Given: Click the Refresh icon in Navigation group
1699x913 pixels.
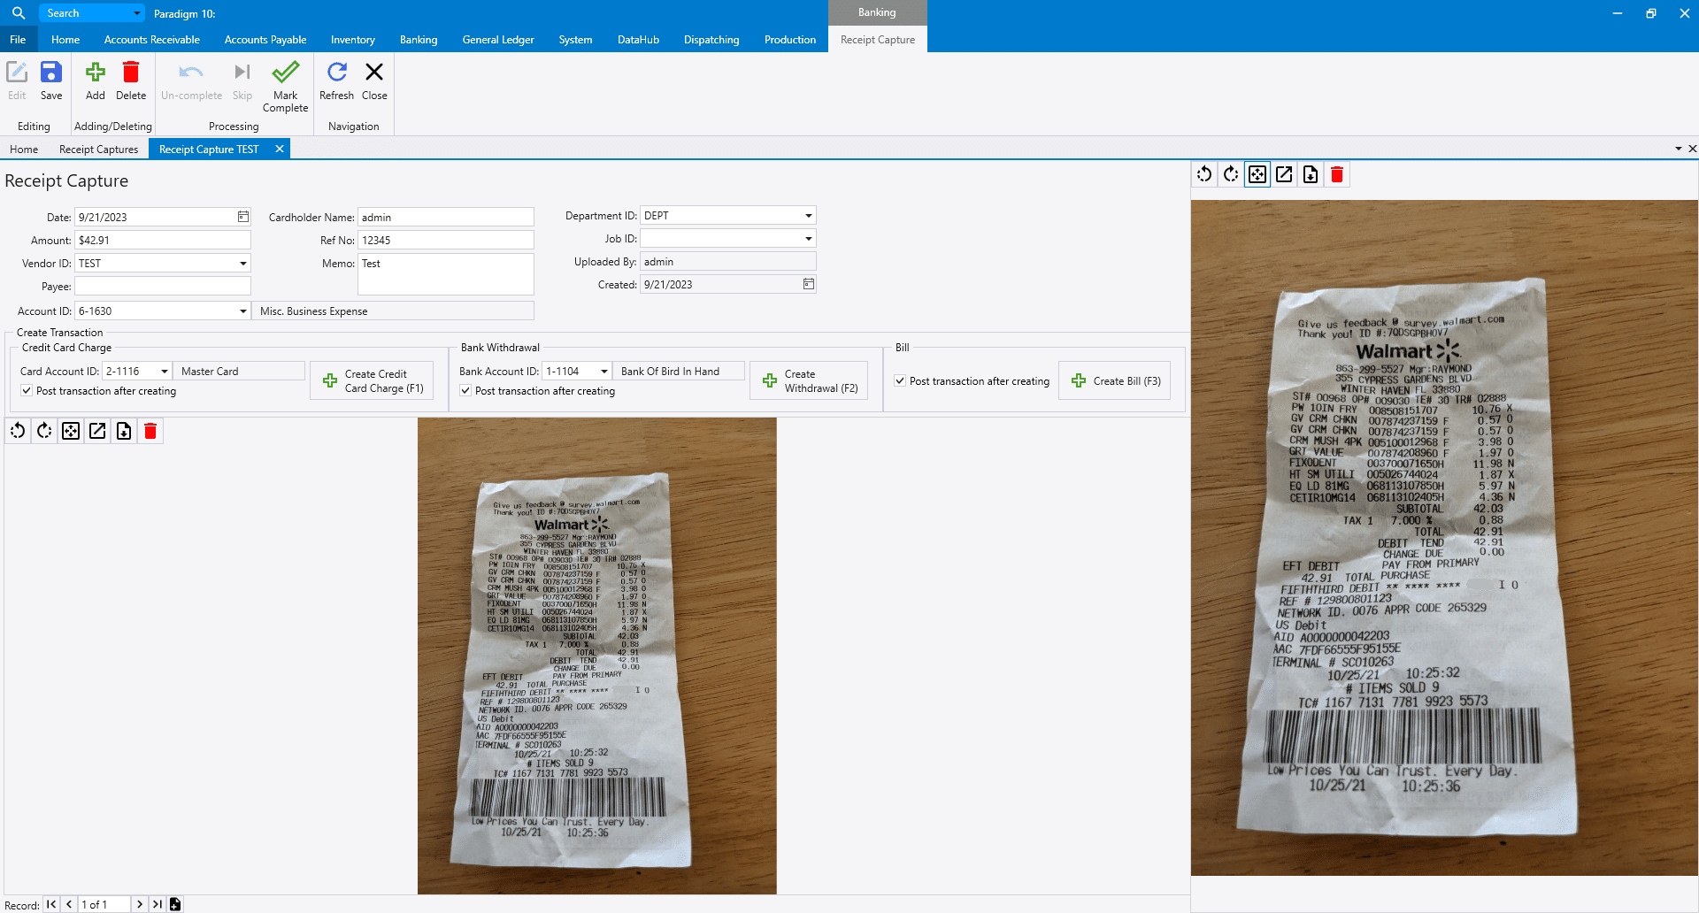Looking at the screenshot, I should 336,73.
